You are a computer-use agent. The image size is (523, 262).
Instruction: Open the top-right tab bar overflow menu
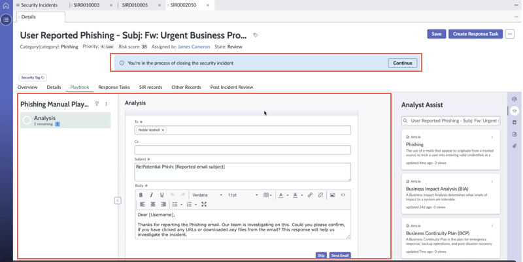tap(516, 5)
